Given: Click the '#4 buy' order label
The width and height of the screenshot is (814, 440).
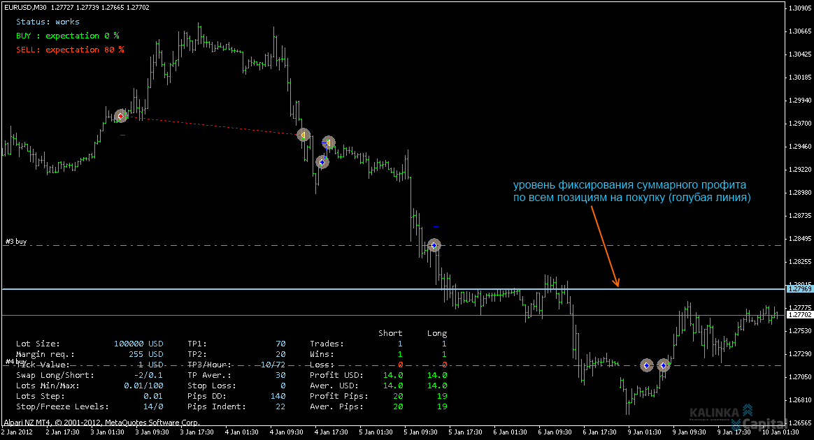Looking at the screenshot, I should [x=16, y=361].
